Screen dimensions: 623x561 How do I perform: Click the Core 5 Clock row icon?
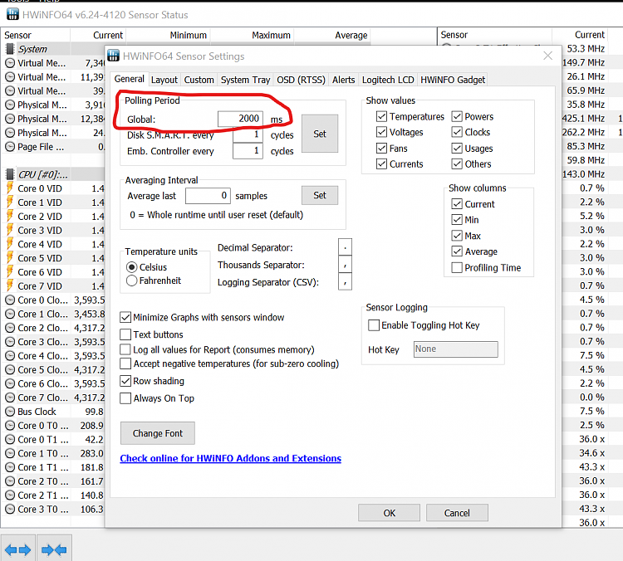click(x=10, y=369)
